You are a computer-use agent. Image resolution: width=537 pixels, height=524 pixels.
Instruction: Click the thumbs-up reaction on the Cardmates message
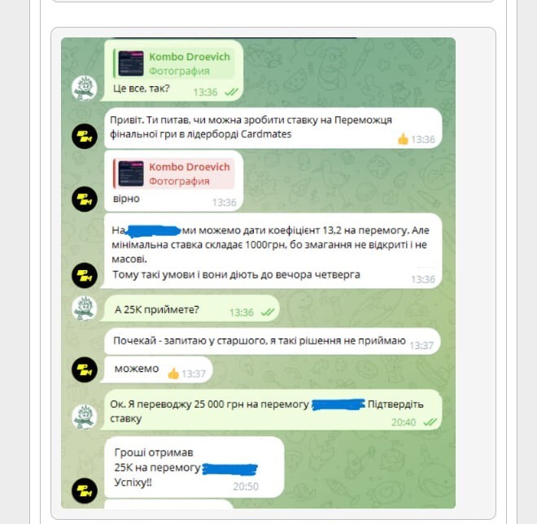click(403, 139)
